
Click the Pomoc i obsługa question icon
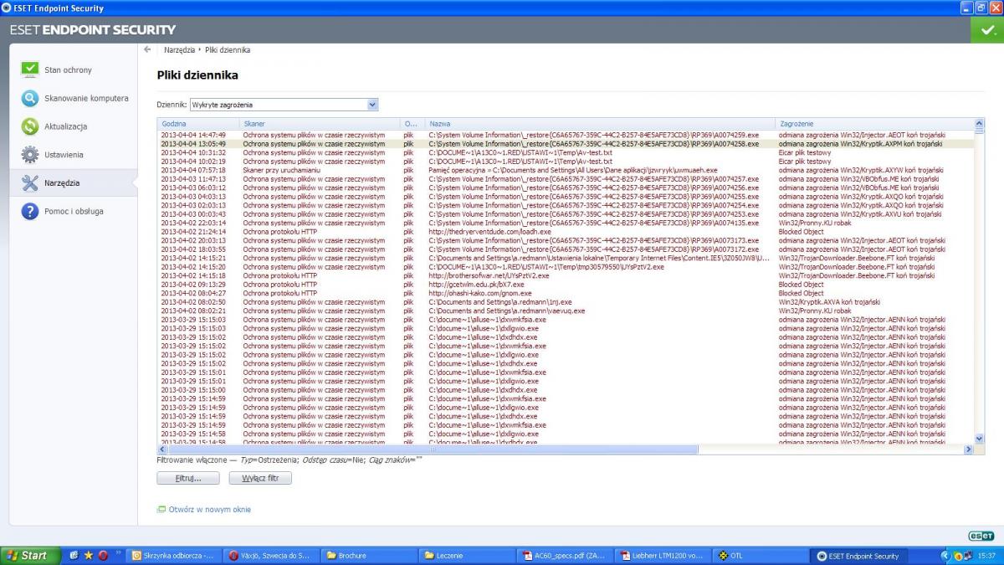click(30, 211)
